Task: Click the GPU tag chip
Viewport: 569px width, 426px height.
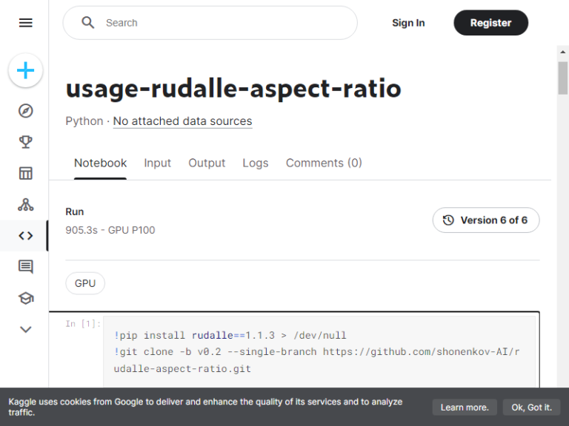Action: click(85, 283)
